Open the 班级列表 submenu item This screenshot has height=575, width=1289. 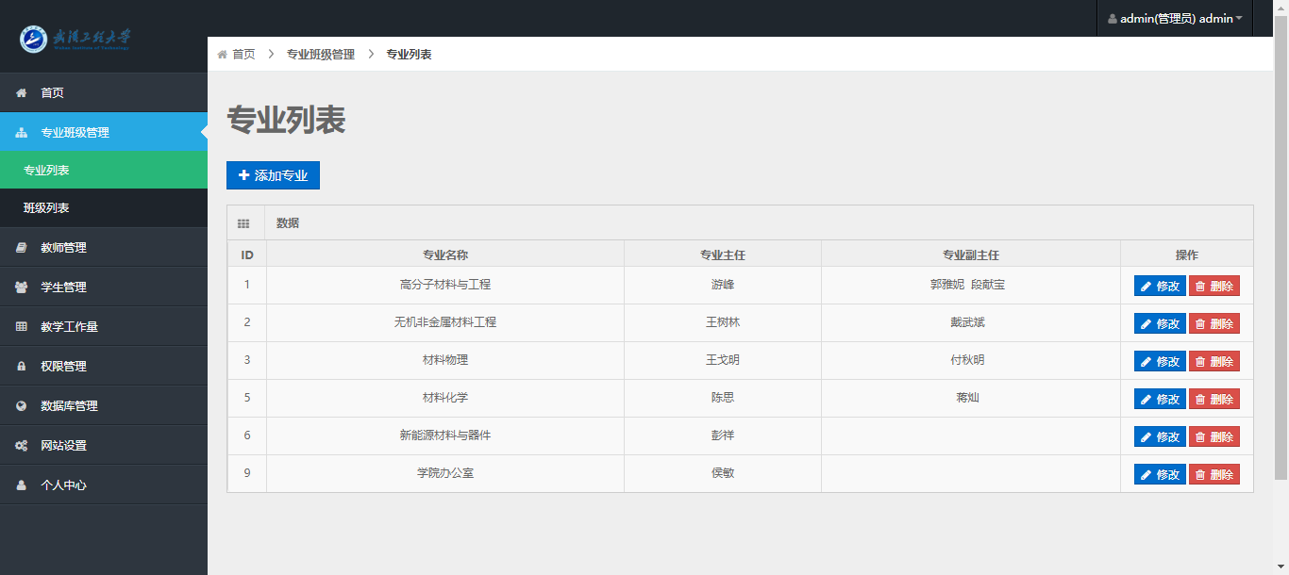[46, 208]
